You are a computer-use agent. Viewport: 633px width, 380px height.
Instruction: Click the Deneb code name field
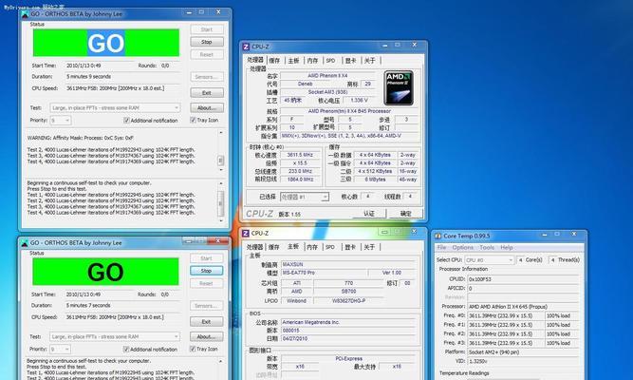click(305, 84)
